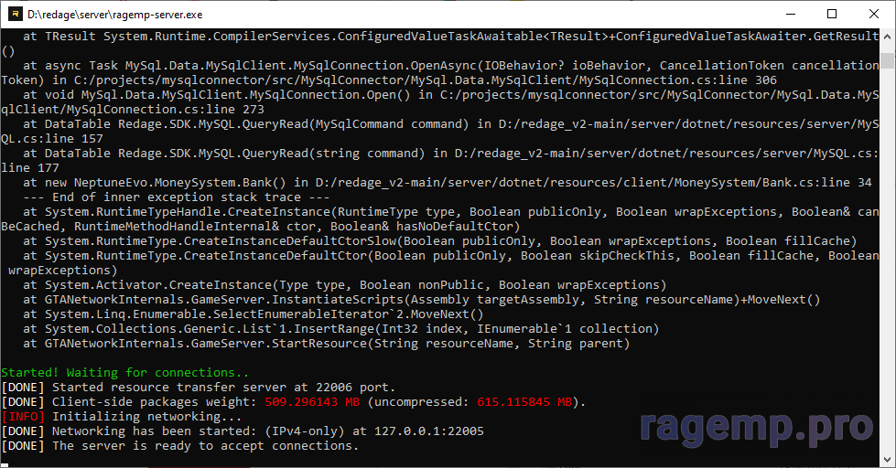Click the red '509.296143 MB' value
This screenshot has width=896, height=468.
coord(312,402)
